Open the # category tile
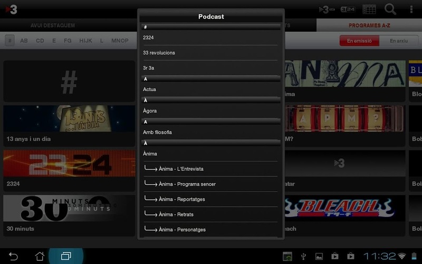 click(69, 81)
